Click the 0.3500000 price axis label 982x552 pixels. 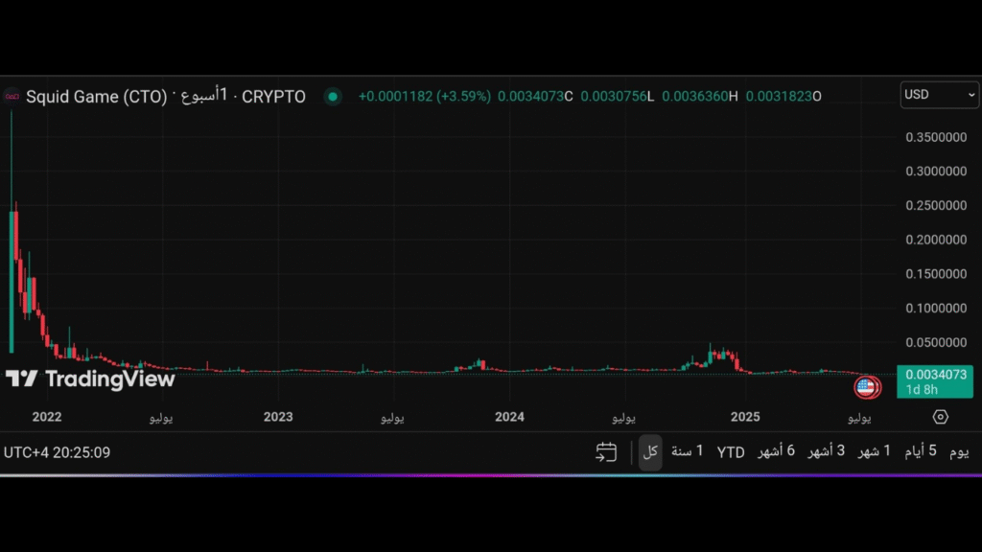936,137
